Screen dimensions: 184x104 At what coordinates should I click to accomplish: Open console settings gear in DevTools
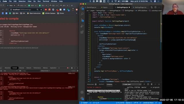tap(78, 71)
